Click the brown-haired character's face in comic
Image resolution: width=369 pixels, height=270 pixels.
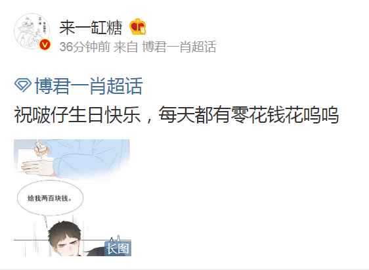pos(66,245)
